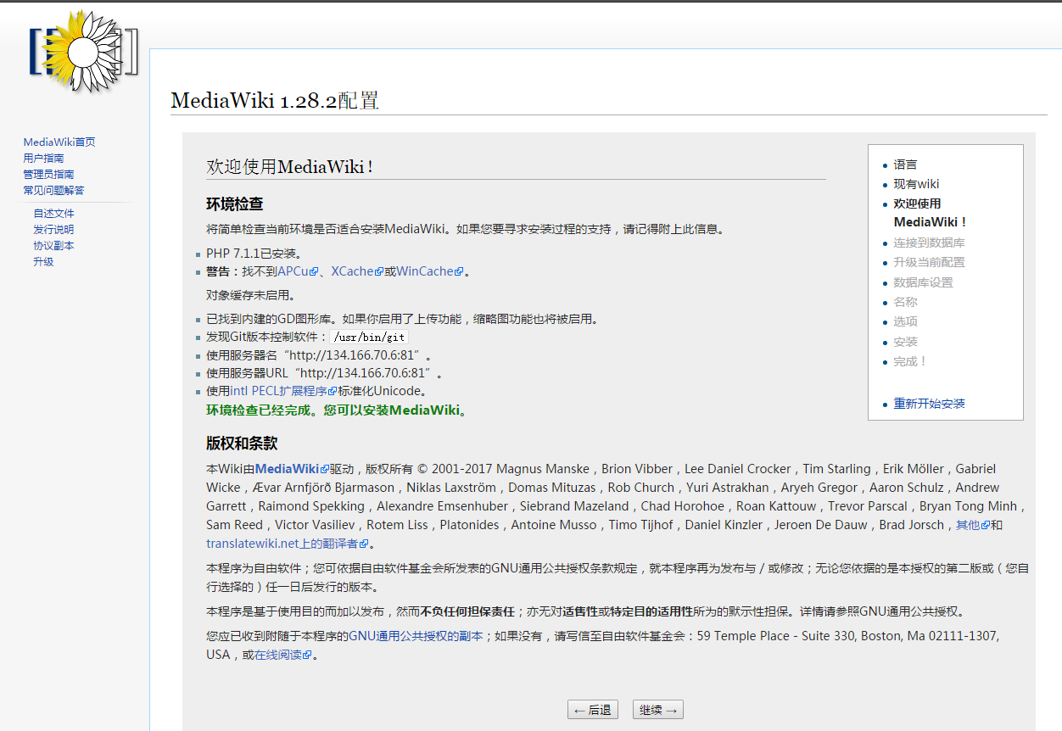Screen dimensions: 1062x731
Task: Open the 常见问题解答 sidebar link
Action: [53, 191]
